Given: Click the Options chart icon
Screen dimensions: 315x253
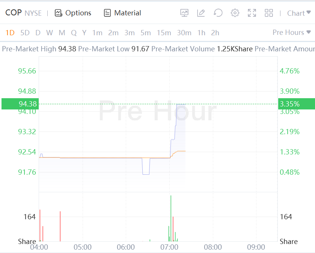Looking at the screenshot, I should point(58,13).
